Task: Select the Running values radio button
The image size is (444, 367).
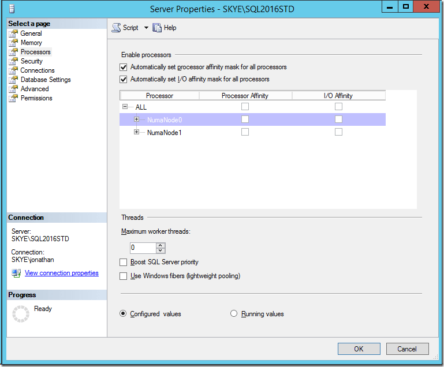Action: click(234, 313)
